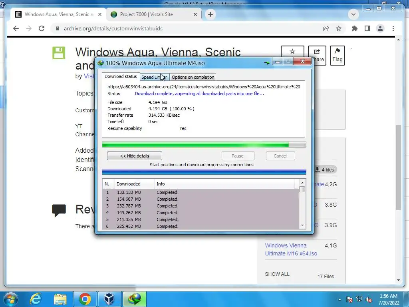Click the 4 files download badge
This screenshot has width=409, height=307.
pyautogui.click(x=326, y=169)
